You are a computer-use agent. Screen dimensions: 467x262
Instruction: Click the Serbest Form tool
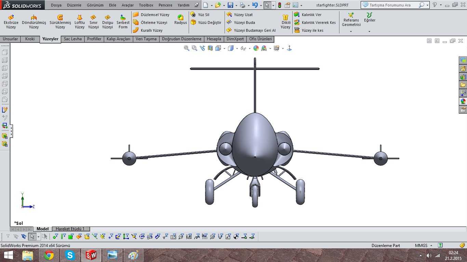[123, 21]
